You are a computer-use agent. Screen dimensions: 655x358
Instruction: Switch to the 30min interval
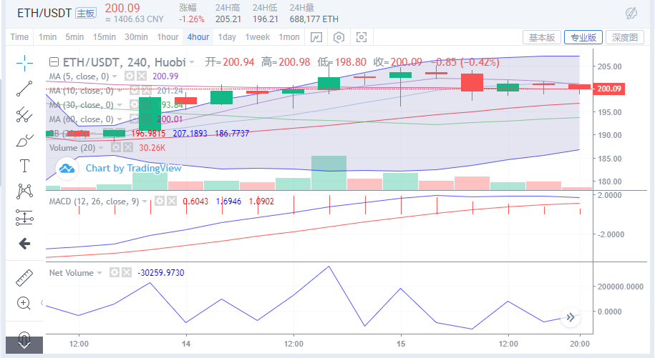(136, 37)
